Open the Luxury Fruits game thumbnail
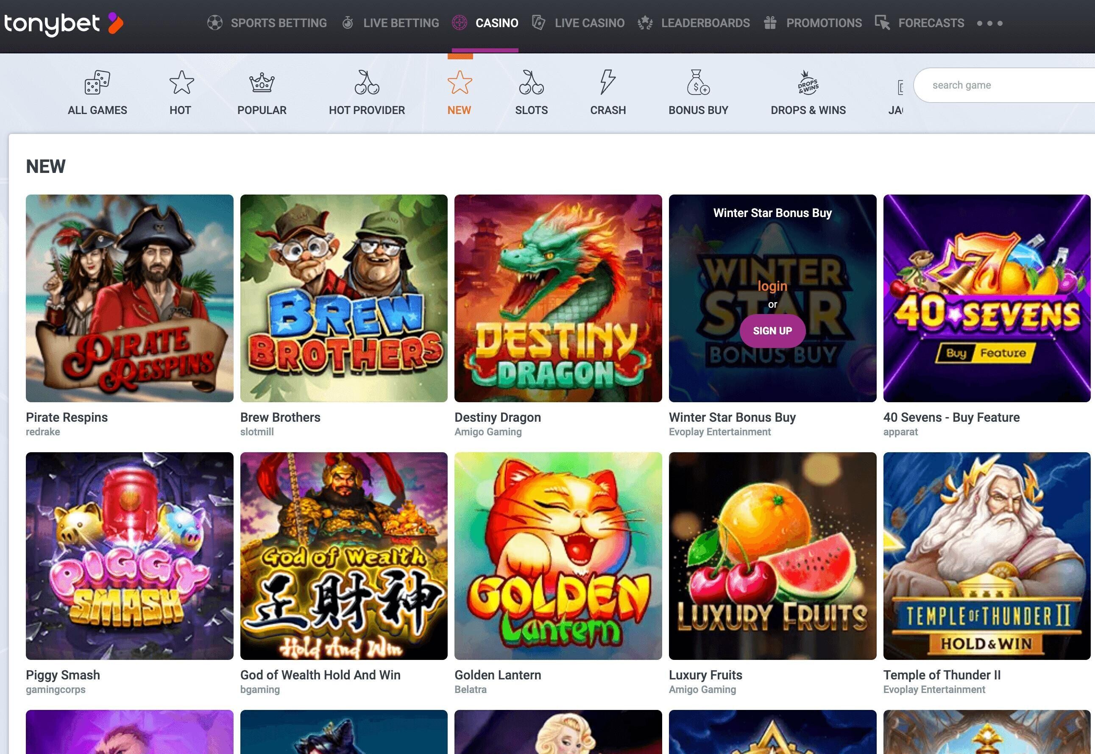Image resolution: width=1095 pixels, height=754 pixels. coord(772,556)
